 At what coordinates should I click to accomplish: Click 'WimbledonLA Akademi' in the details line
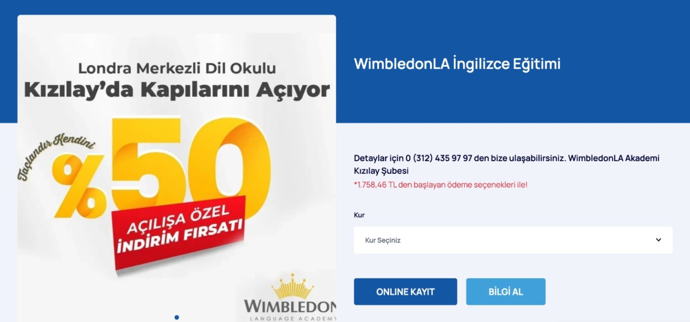tap(614, 159)
